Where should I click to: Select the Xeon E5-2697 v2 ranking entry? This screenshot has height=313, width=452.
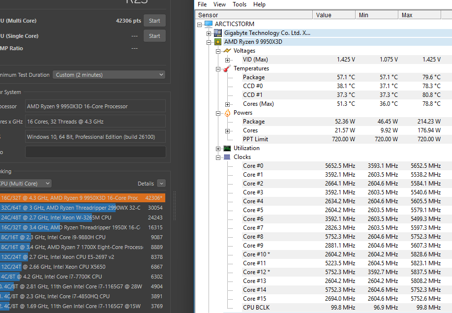tap(83, 257)
